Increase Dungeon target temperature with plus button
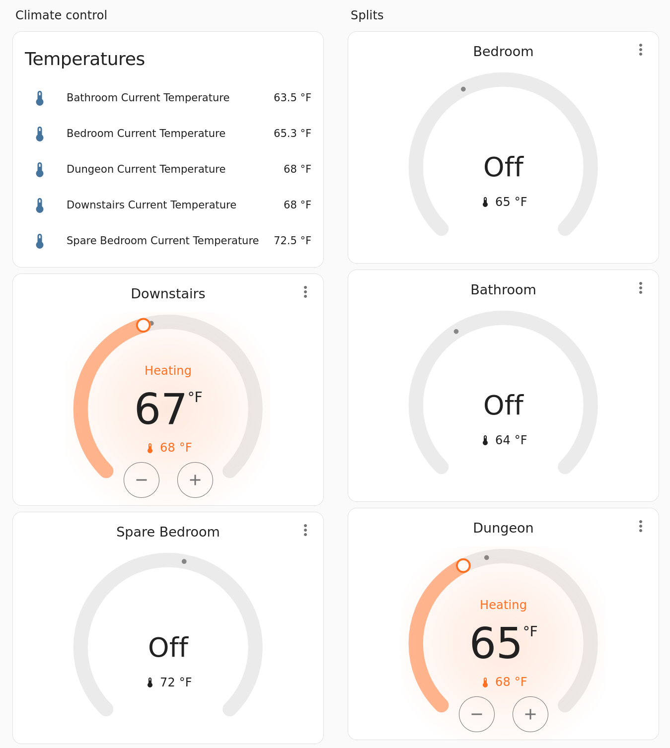 (x=530, y=714)
